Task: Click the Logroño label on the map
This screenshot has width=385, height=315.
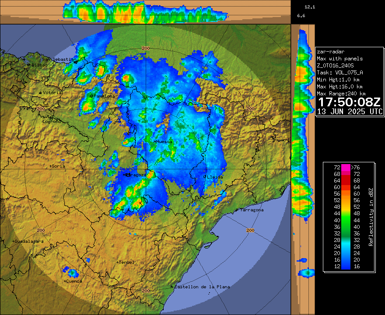Action: 52,121
